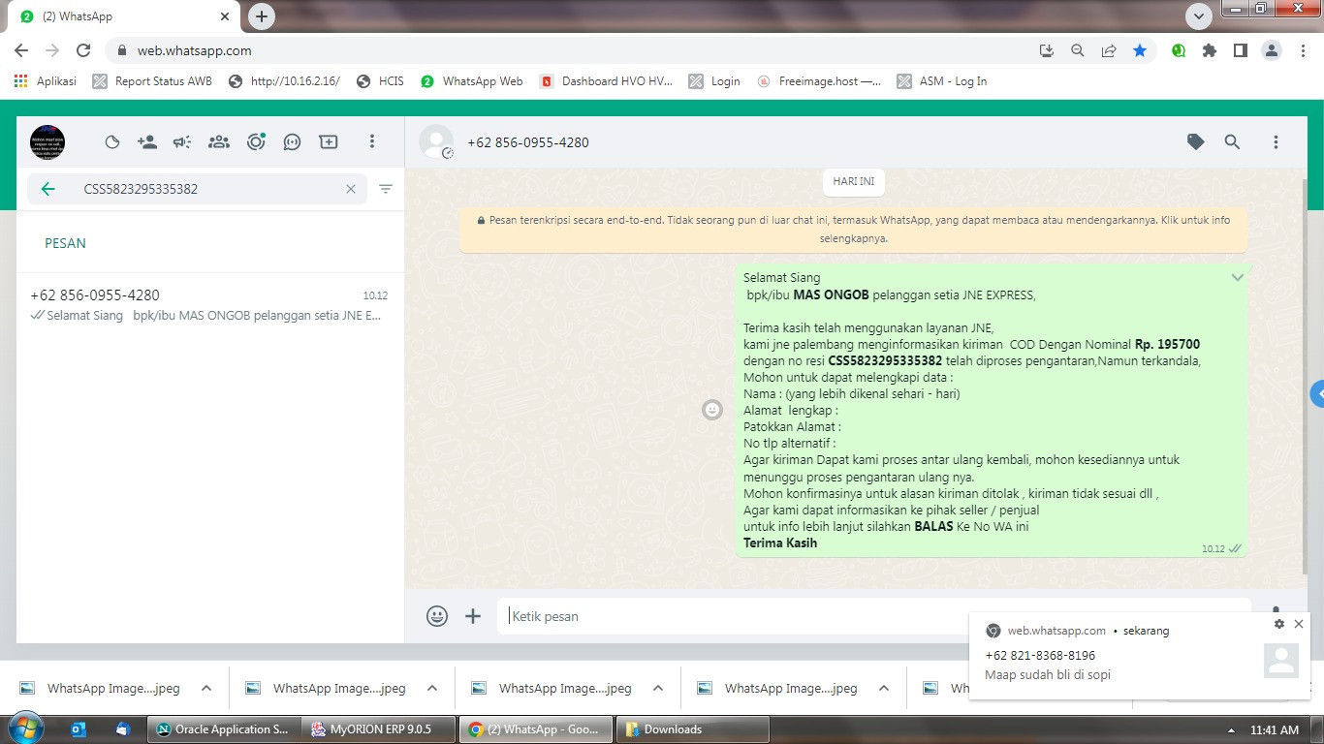This screenshot has width=1324, height=744.
Task: Open the broadcast megaphone icon
Action: (182, 142)
